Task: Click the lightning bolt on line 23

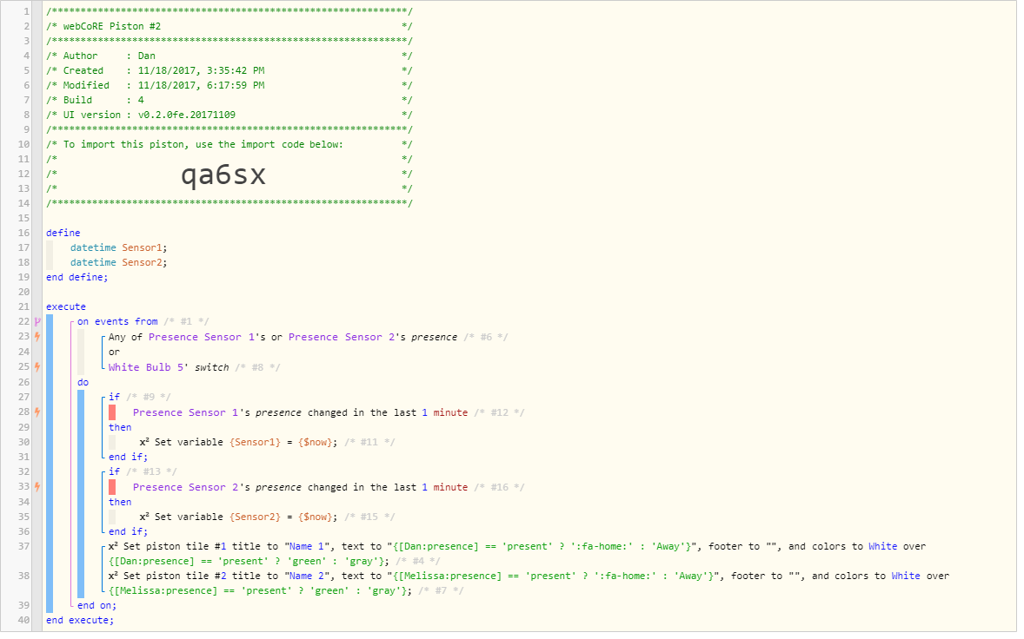Action: click(x=37, y=337)
